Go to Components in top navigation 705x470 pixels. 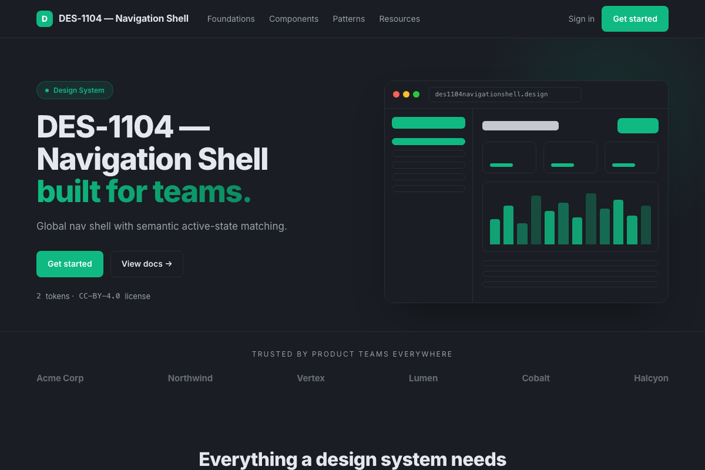pyautogui.click(x=294, y=19)
